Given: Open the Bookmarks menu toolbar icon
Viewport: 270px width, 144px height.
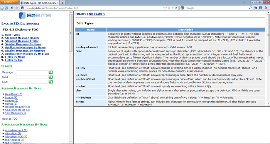Looking at the screenshot, I should click(261, 8).
